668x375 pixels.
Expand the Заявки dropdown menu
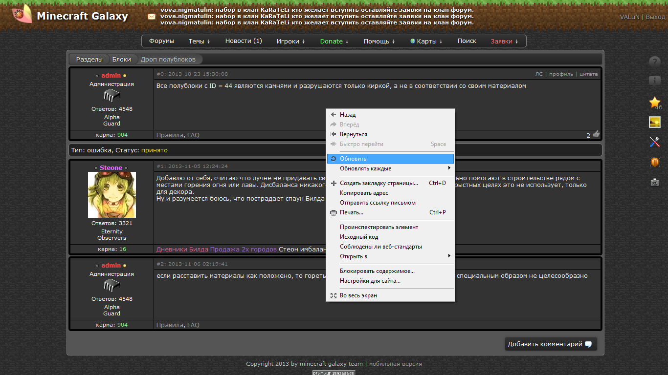click(x=505, y=41)
